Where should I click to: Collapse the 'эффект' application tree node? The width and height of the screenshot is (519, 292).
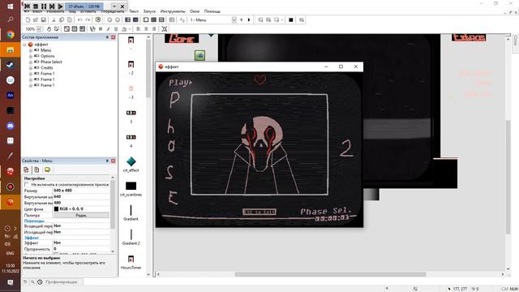point(25,45)
